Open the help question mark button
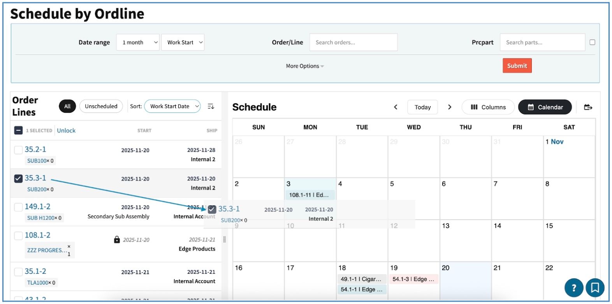 573,288
